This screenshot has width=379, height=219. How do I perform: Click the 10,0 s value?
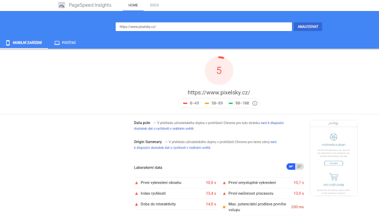pos(210,182)
